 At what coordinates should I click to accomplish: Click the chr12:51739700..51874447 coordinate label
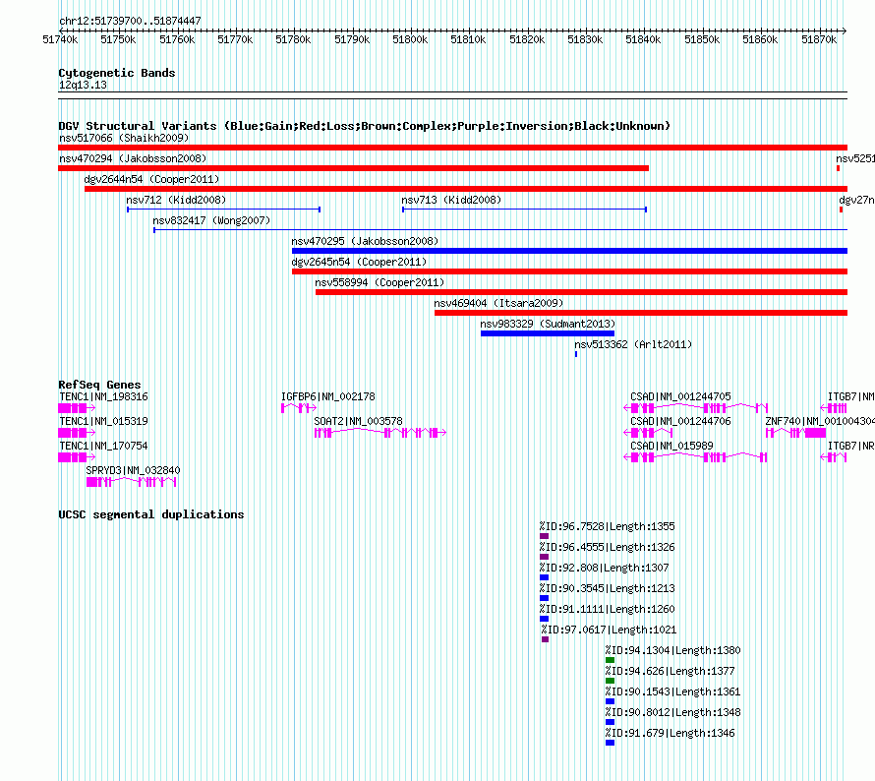tap(130, 22)
